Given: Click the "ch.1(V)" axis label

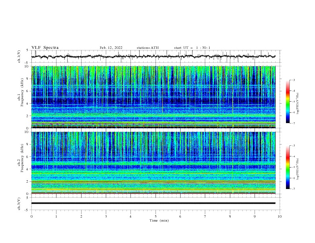Looking at the screenshot, I should point(19,56).
